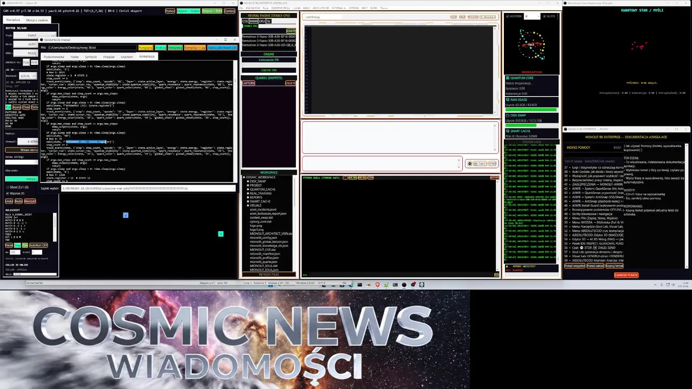Click the CTX value field
This screenshot has width=692, height=389.
tap(254, 21)
